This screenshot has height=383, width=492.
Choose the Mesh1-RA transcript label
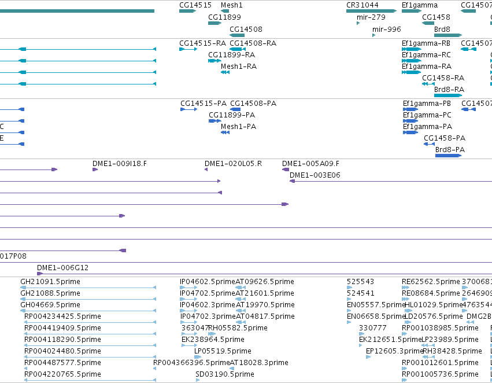pos(238,66)
